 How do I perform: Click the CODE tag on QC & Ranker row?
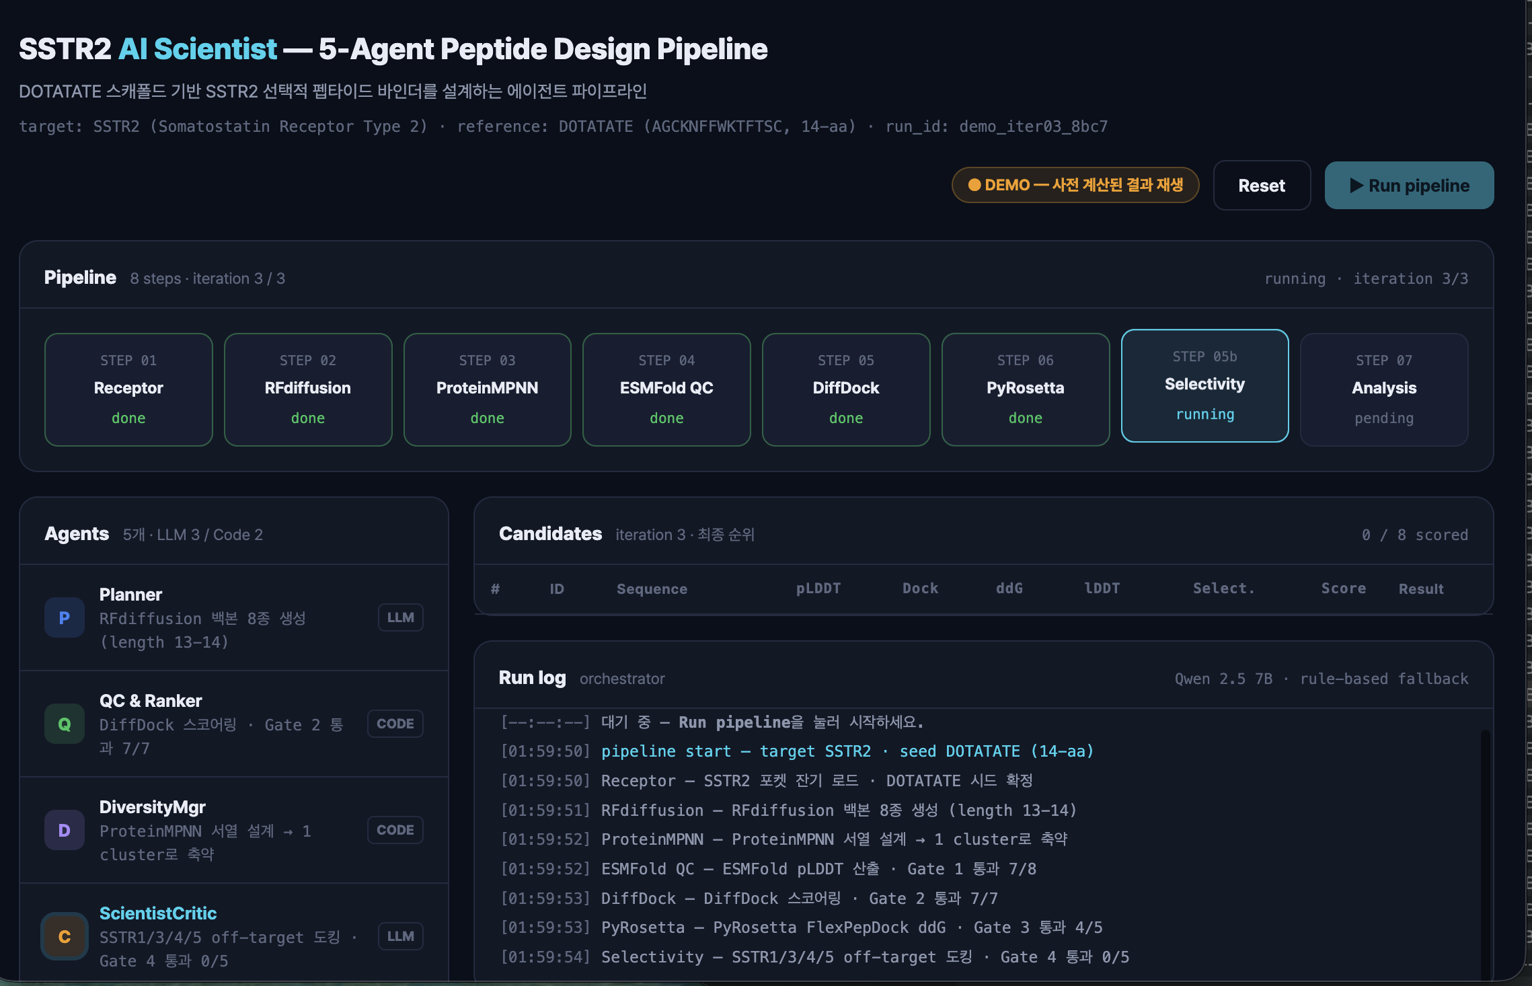[x=395, y=724]
